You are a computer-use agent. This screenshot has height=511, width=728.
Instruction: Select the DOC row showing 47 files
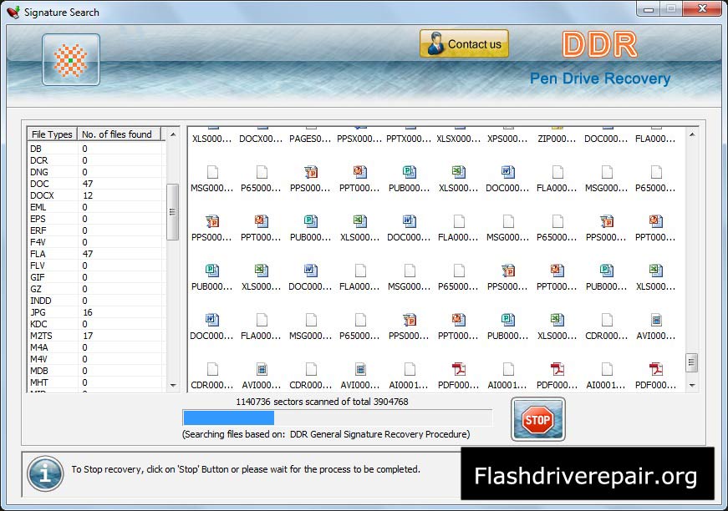click(96, 184)
